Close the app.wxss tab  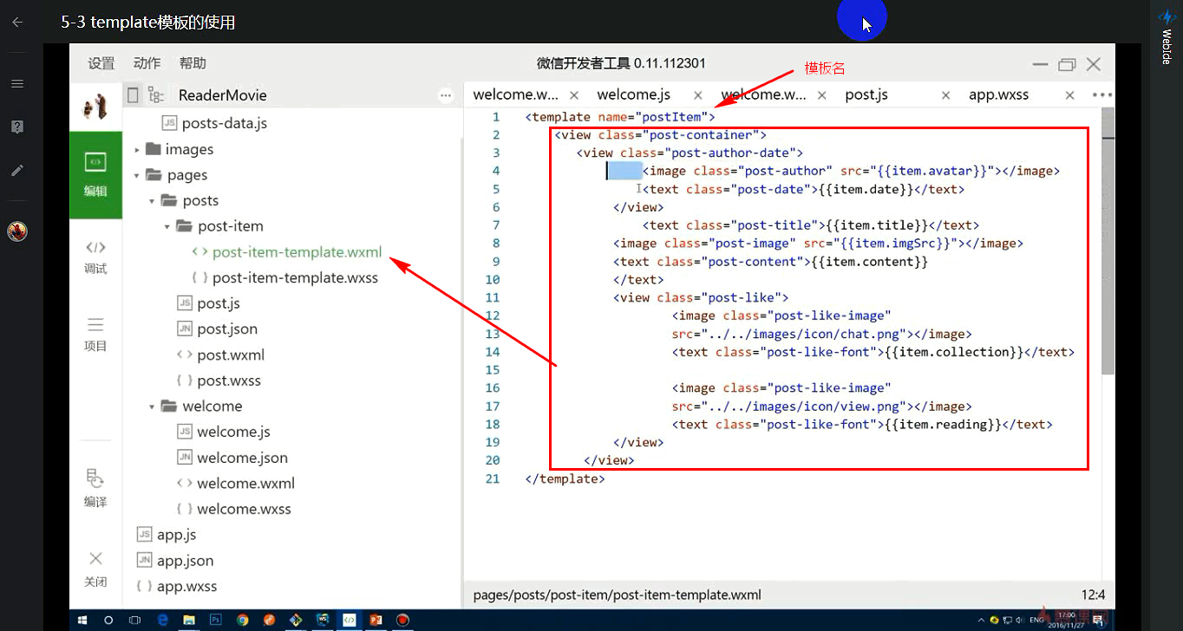click(x=1069, y=95)
